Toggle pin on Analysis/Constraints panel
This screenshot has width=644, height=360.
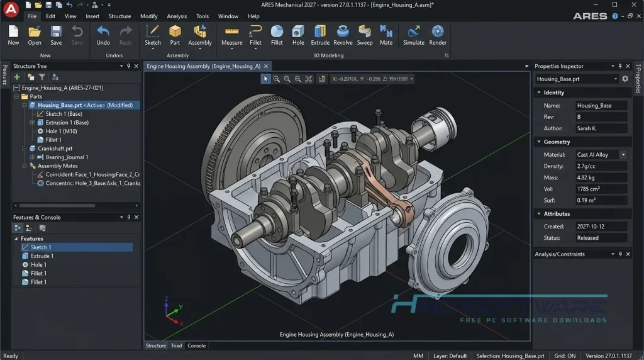(x=620, y=254)
